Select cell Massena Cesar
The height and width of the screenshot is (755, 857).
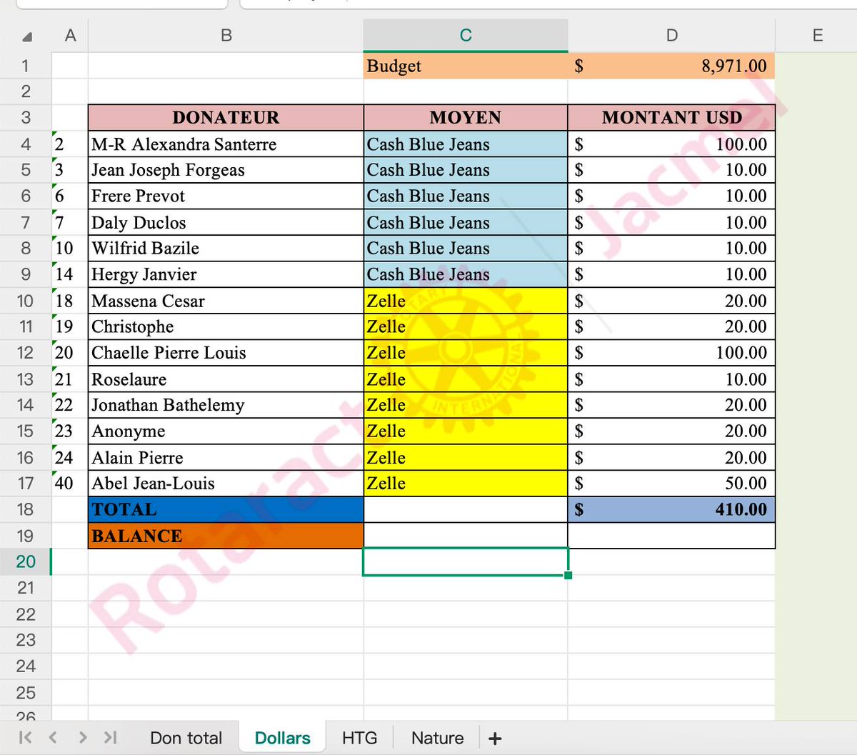tap(226, 301)
